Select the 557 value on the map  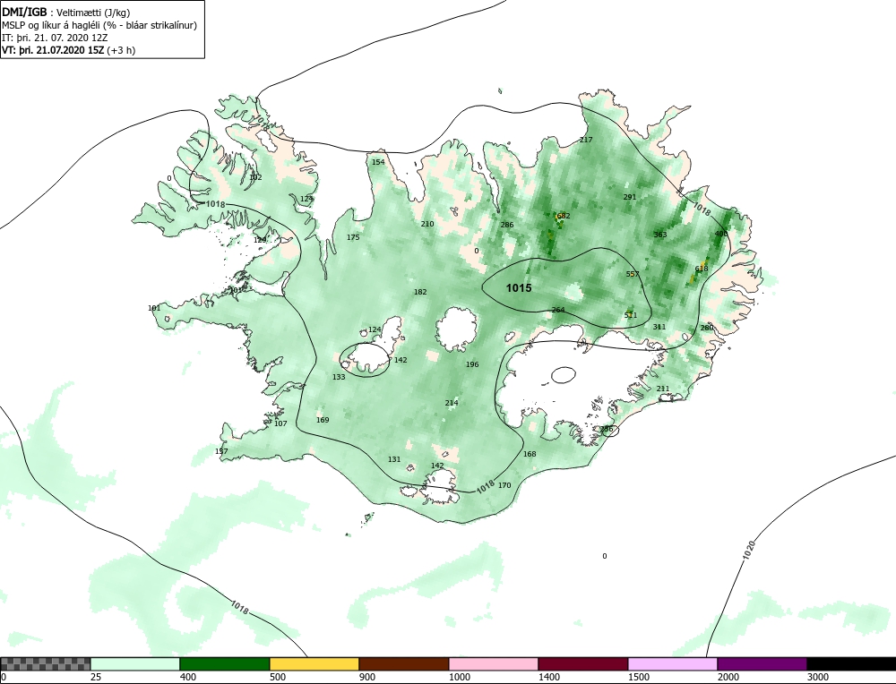(x=633, y=274)
